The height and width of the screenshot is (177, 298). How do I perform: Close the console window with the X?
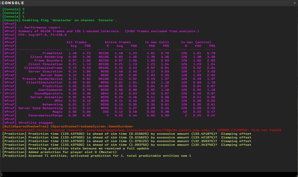pos(295,3)
